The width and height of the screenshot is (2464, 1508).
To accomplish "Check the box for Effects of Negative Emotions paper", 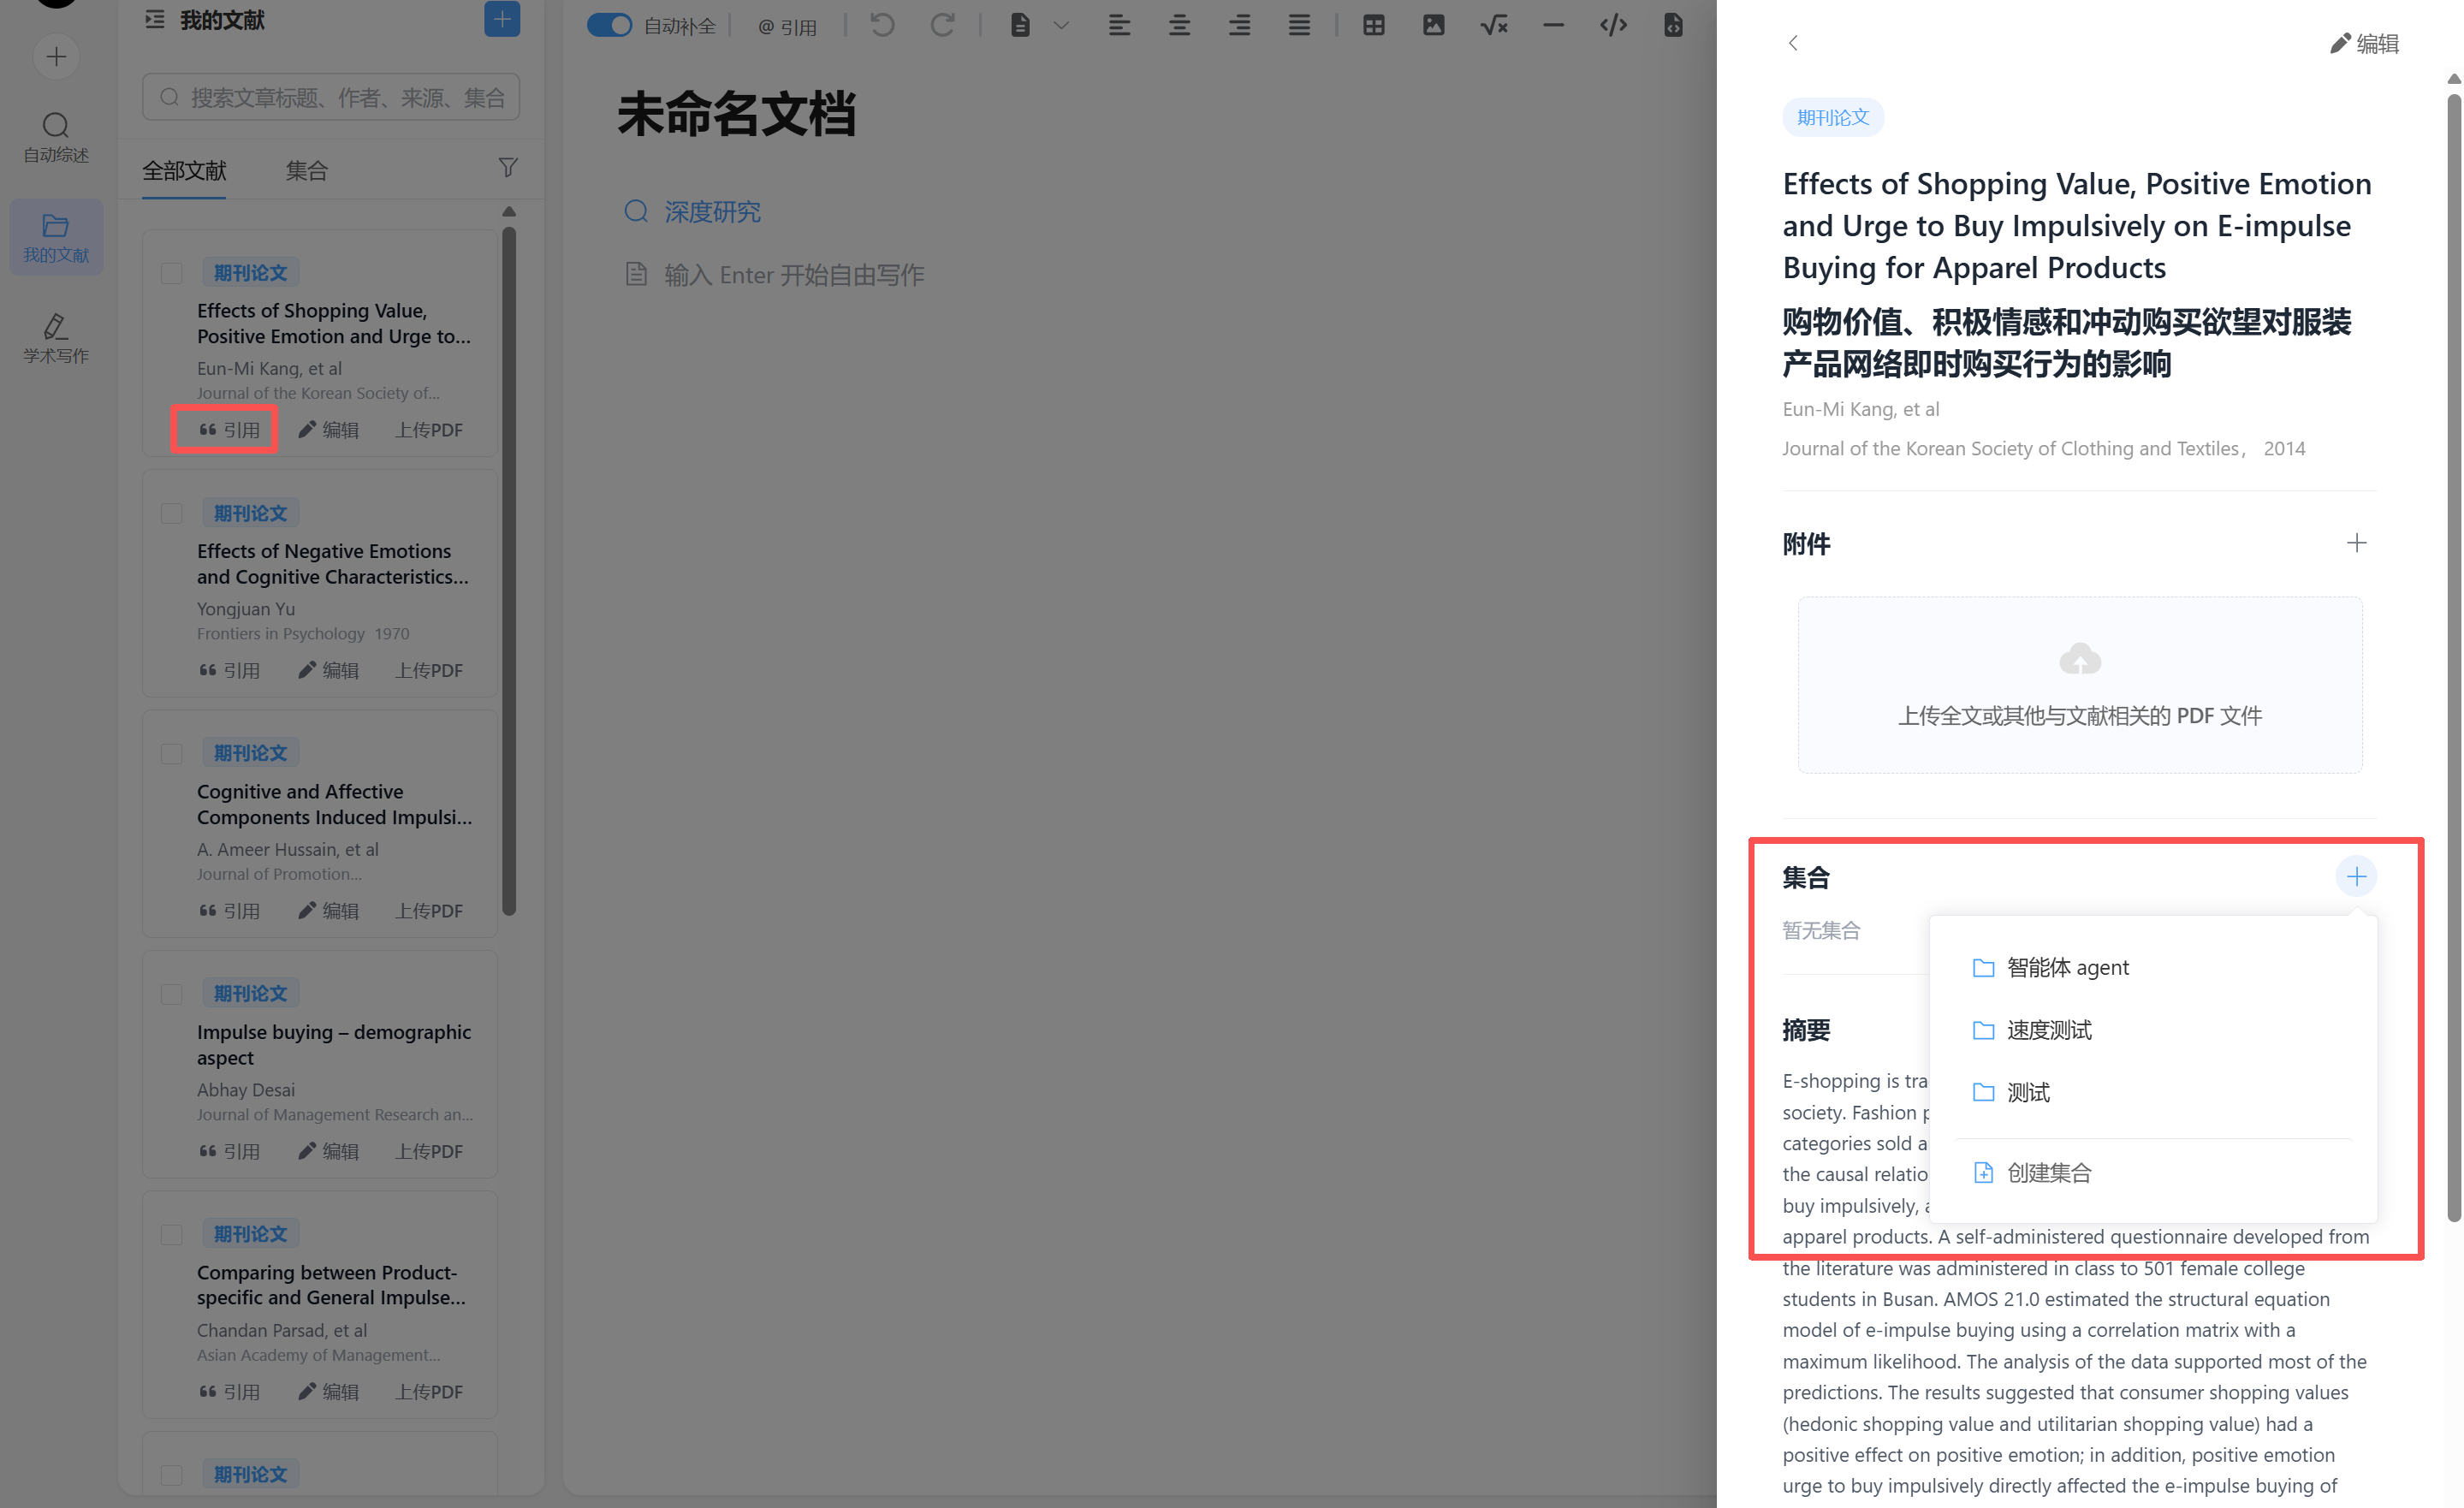I will coord(172,514).
